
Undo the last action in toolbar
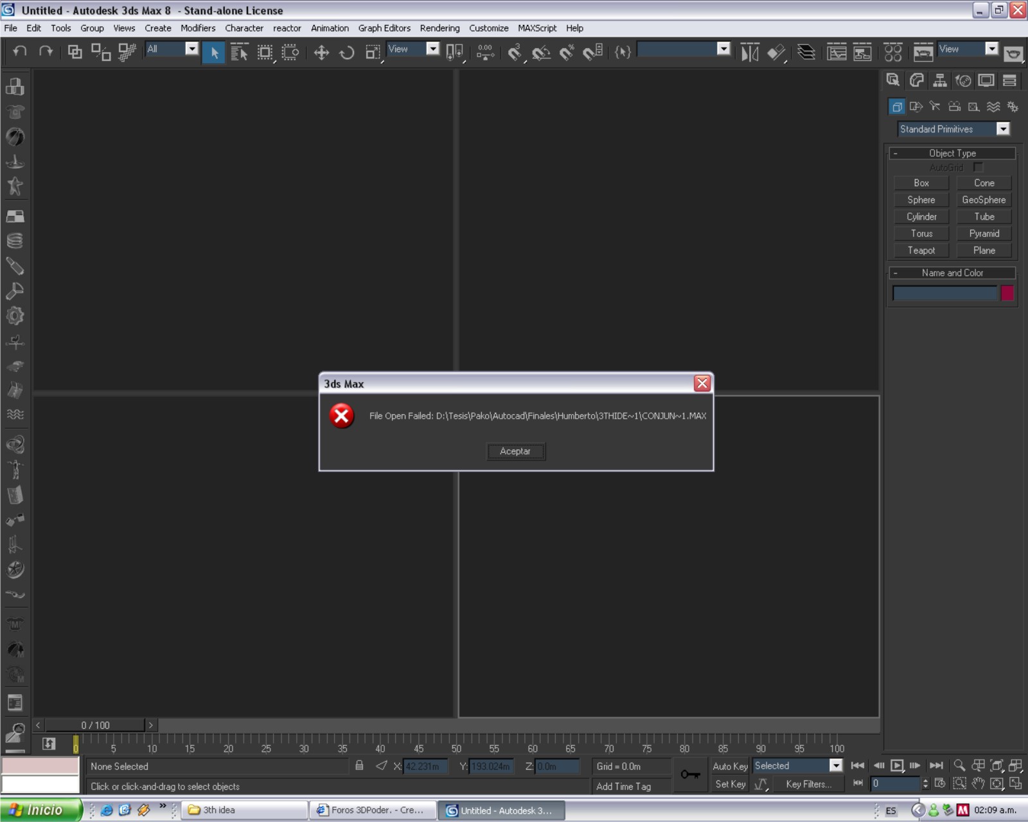coord(20,51)
